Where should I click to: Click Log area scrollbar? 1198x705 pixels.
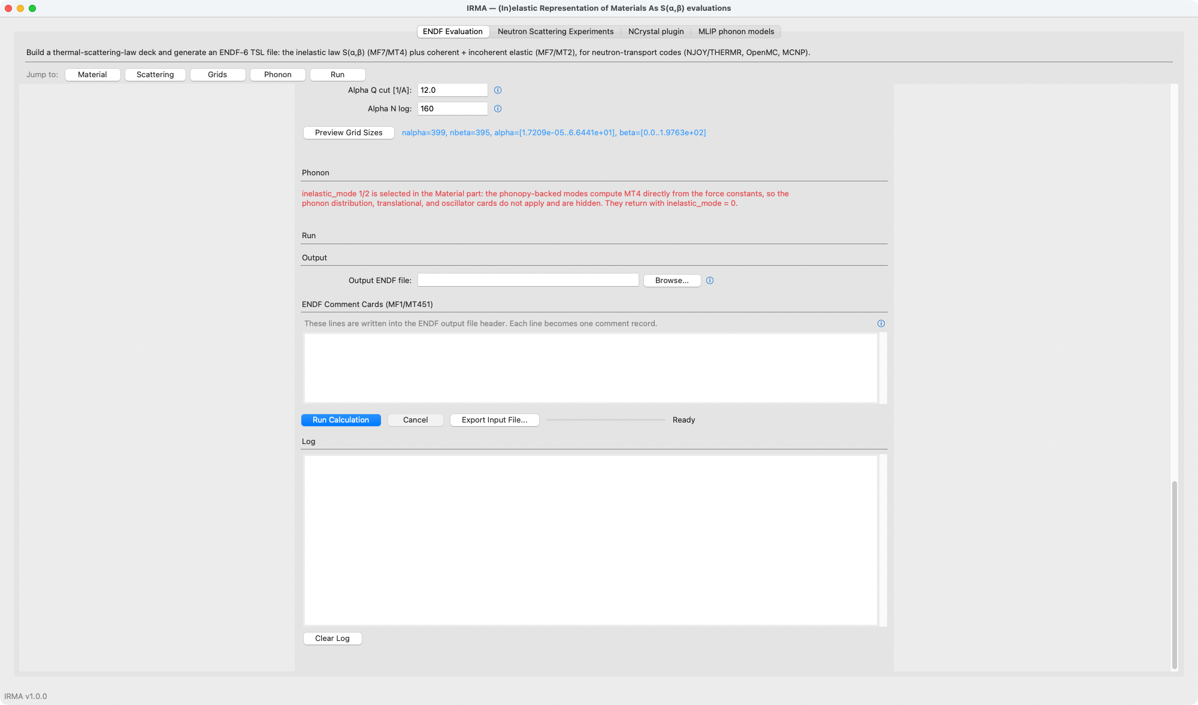(883, 540)
